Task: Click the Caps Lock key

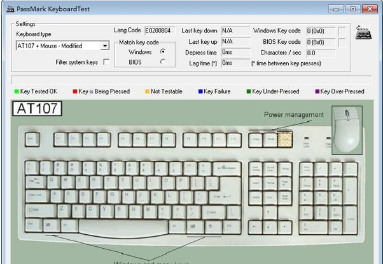Action: coord(37,196)
